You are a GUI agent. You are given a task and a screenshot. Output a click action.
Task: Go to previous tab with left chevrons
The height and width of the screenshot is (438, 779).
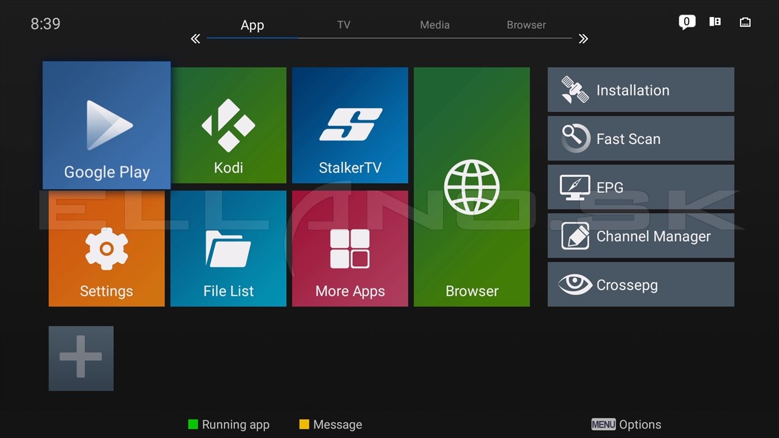click(x=195, y=39)
